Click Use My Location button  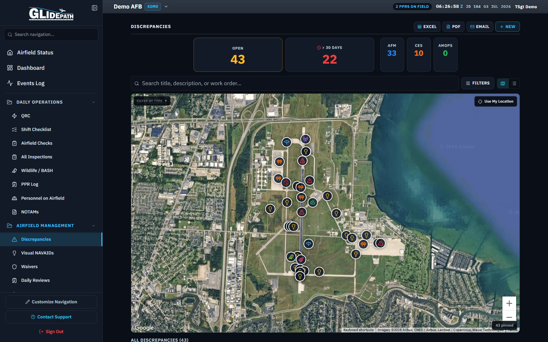(496, 102)
